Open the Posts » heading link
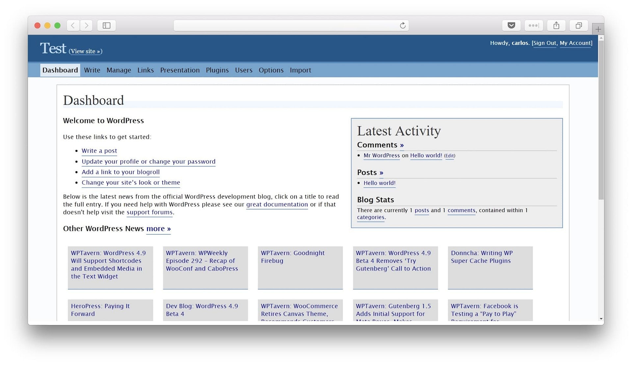The width and height of the screenshot is (632, 365). (381, 173)
